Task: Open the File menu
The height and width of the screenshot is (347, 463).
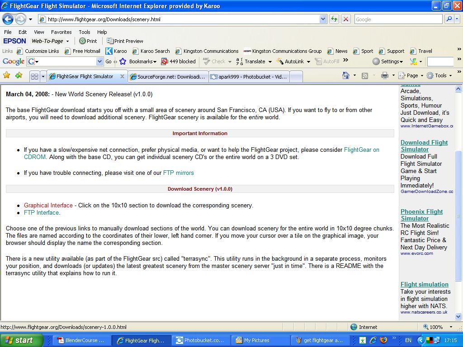Action: [8, 32]
